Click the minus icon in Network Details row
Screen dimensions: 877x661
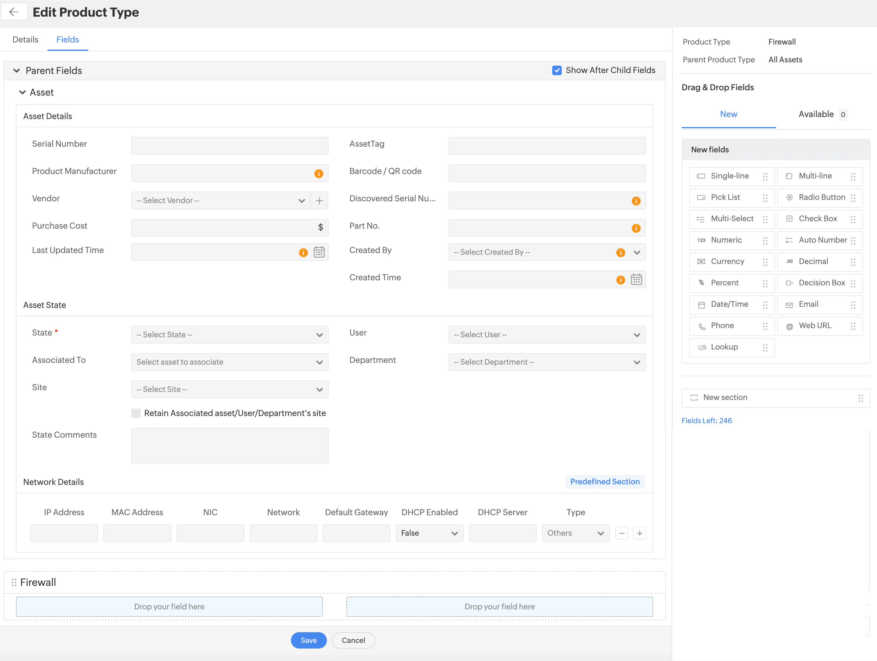pos(621,533)
